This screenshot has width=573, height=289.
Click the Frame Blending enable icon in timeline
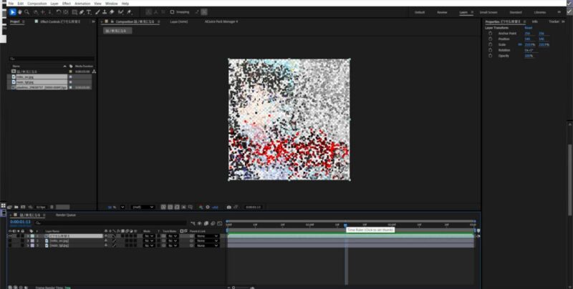click(206, 223)
